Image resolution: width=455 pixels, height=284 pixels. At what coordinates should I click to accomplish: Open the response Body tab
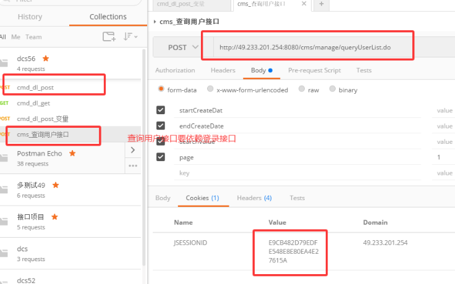[x=163, y=198]
